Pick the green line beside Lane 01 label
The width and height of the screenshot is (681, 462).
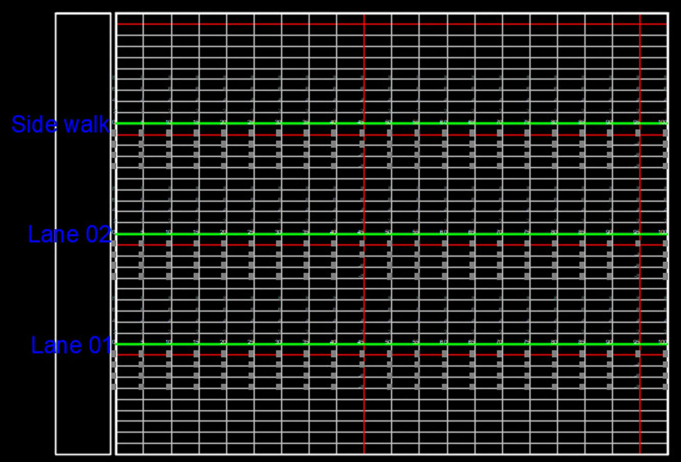392,344
